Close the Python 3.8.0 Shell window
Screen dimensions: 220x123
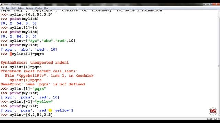coord(216,4)
